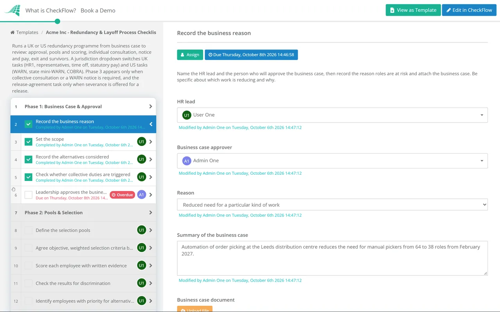Viewport: 500px width, 312px height.
Task: Uncheck the Record the business reason checkbox
Action: [x=29, y=124]
